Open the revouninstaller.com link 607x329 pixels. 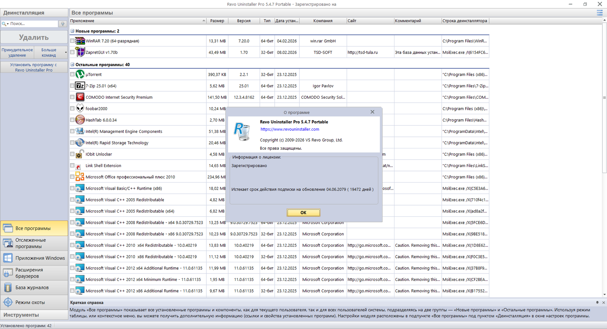pyautogui.click(x=290, y=129)
